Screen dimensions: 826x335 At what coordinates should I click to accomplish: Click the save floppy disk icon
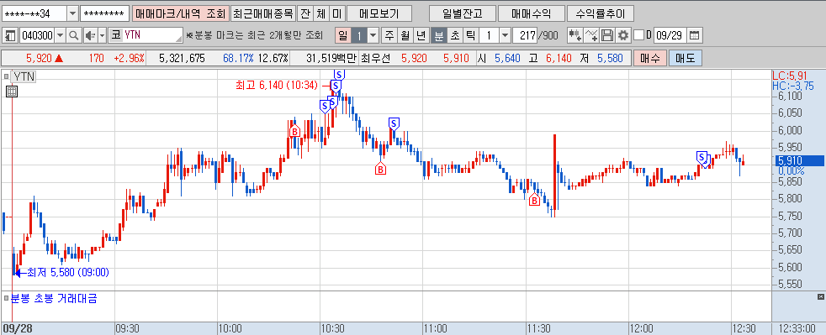(x=606, y=36)
